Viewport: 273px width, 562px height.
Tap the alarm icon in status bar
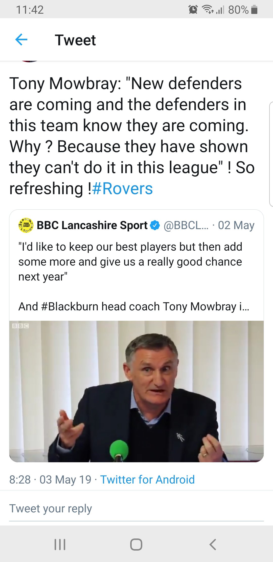[x=193, y=10]
